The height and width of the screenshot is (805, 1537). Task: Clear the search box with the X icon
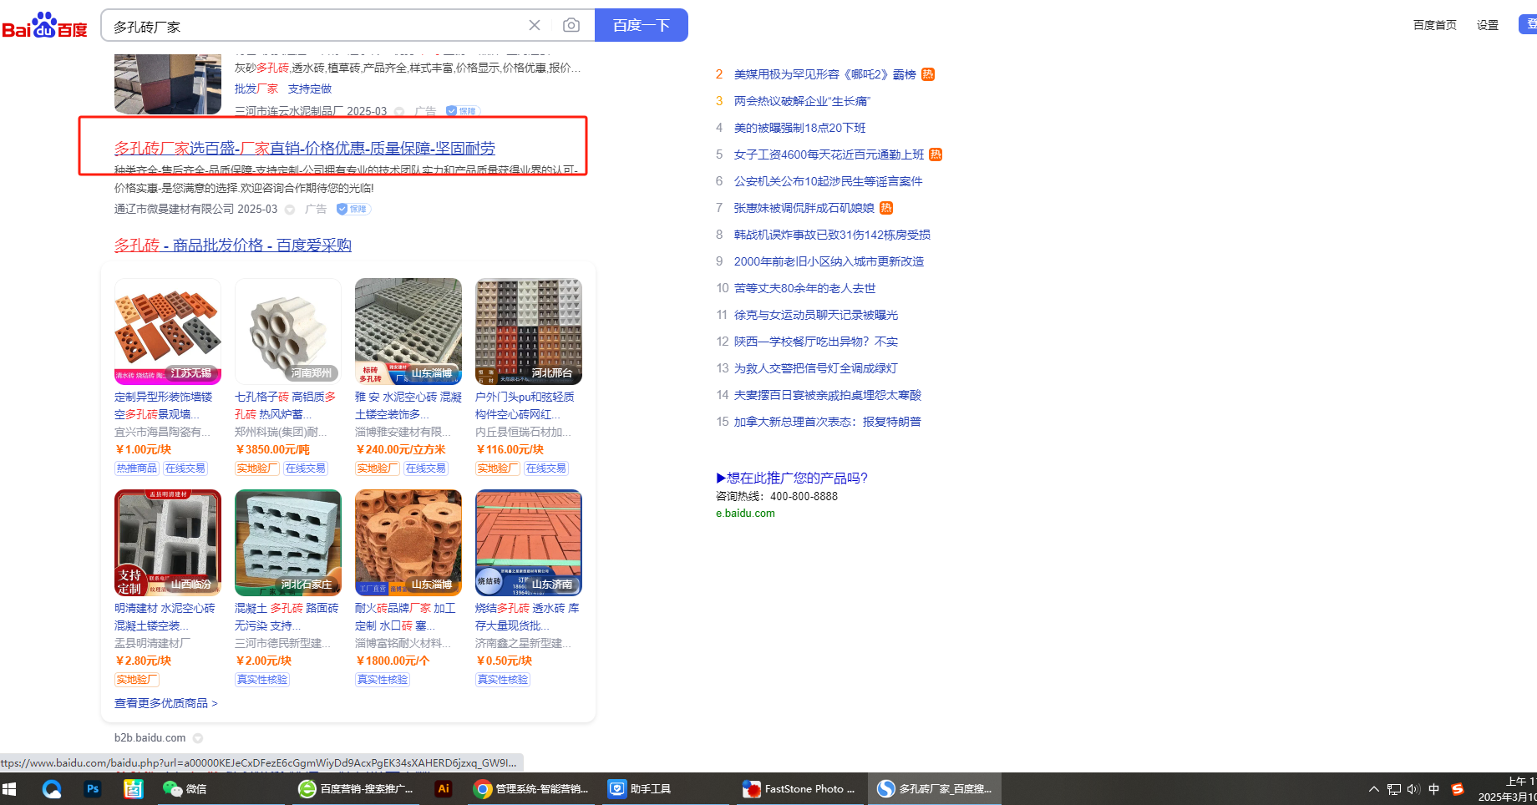pos(535,25)
